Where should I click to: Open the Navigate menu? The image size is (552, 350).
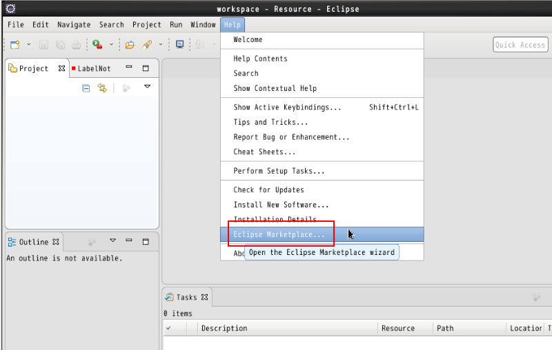[74, 25]
